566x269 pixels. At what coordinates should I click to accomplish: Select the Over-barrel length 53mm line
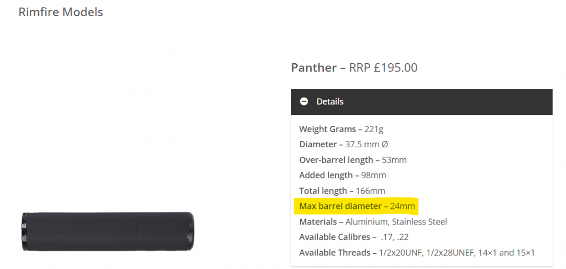pos(352,160)
